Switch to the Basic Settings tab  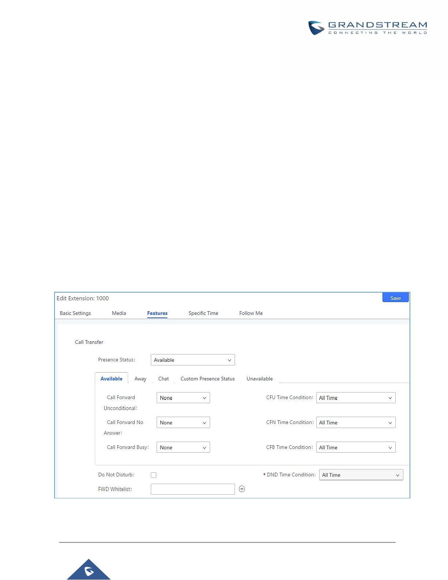75,313
